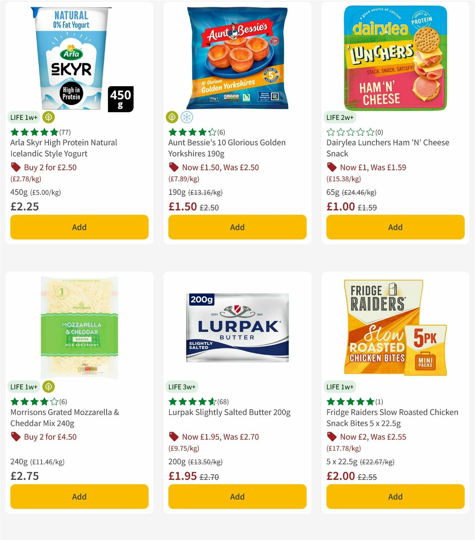Toggle the LIFE 1w+ badge on Arla Skyr
The width and height of the screenshot is (475, 540).
(24, 117)
